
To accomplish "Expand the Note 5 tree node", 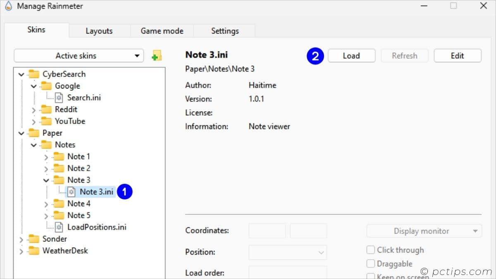I will click(46, 216).
